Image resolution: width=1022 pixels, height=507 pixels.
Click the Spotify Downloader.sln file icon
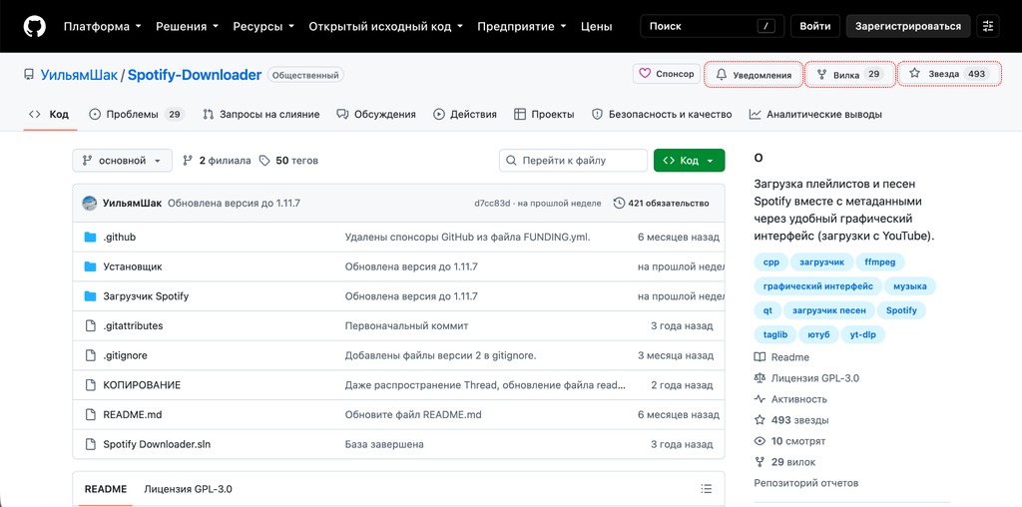pyautogui.click(x=91, y=444)
